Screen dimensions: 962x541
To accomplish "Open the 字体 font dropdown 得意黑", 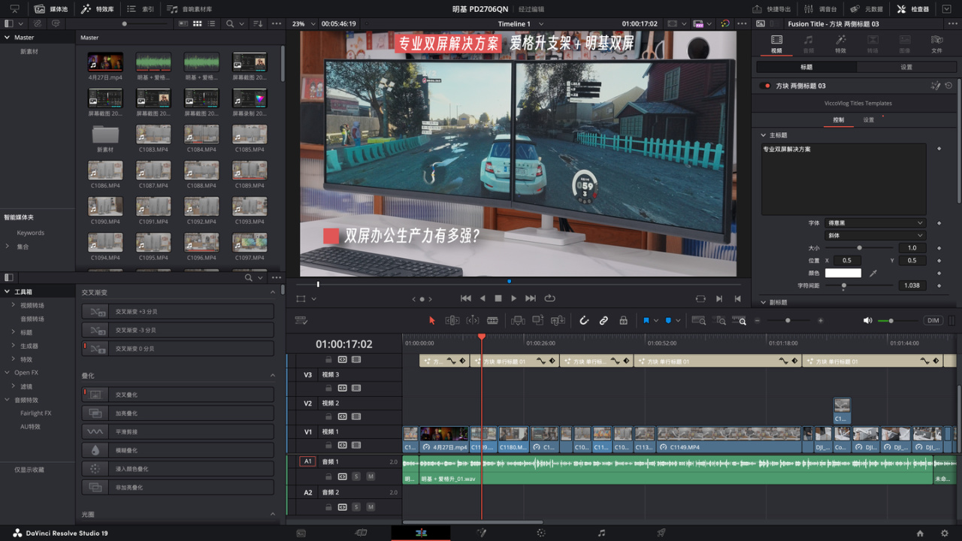I will [x=875, y=223].
